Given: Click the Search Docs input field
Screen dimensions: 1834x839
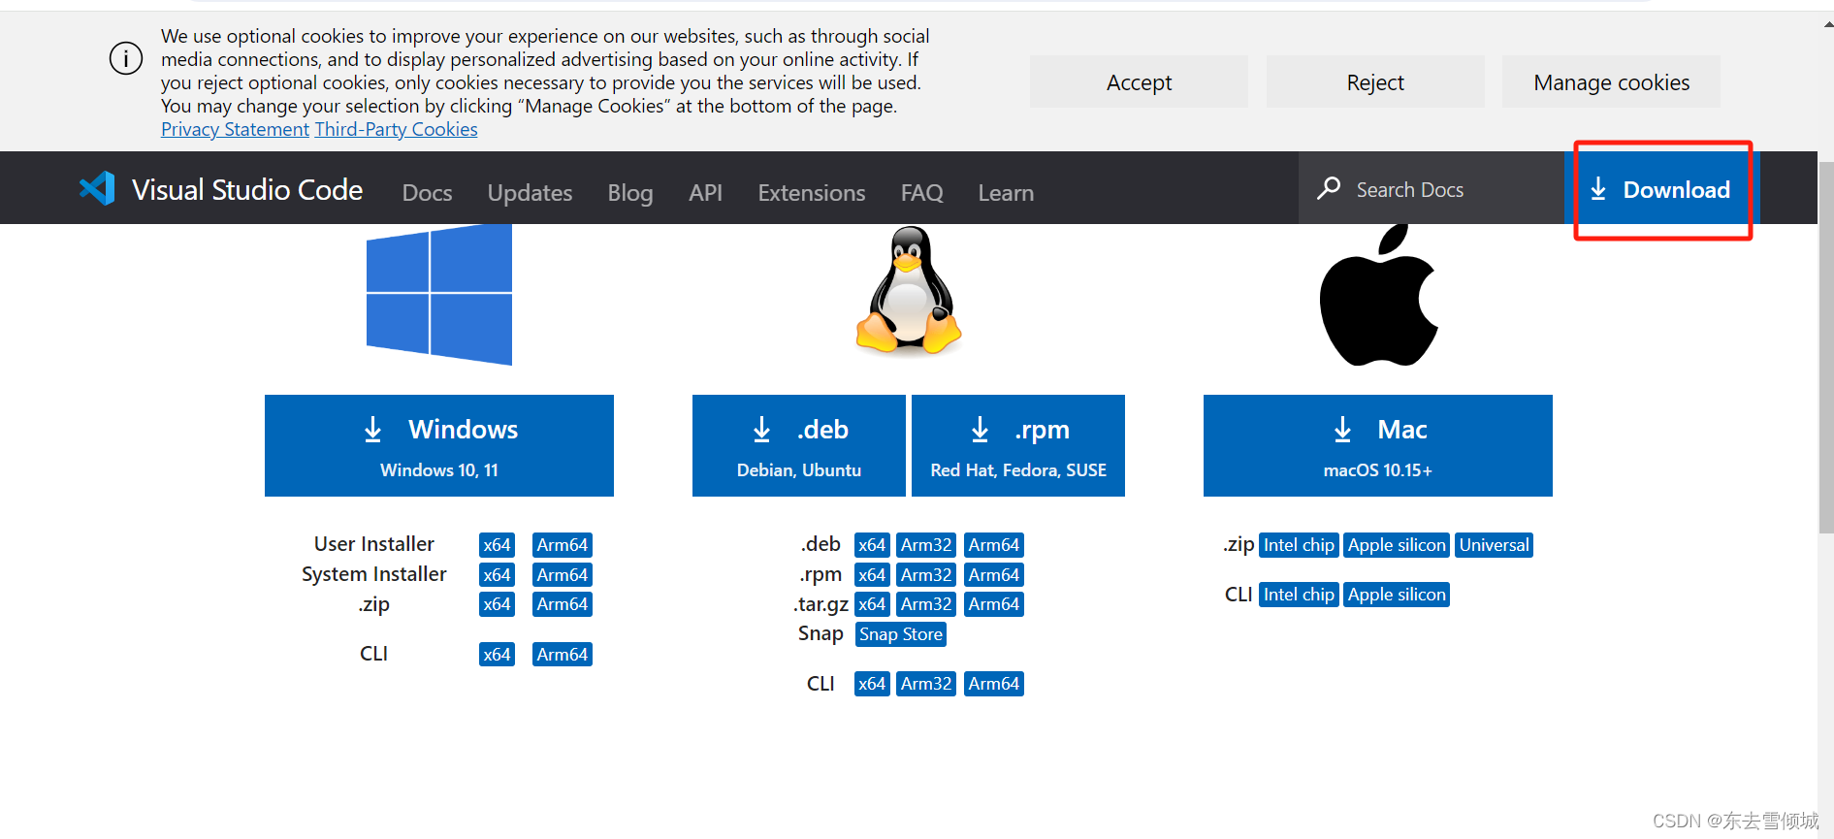Looking at the screenshot, I should tap(1432, 189).
